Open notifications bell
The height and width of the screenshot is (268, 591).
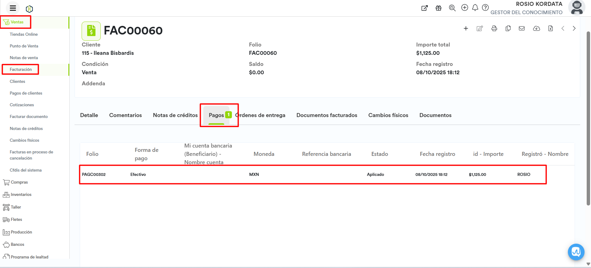(x=475, y=8)
